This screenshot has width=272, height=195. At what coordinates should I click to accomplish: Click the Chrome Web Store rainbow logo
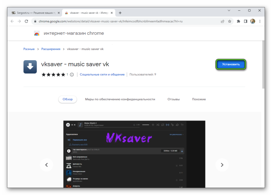click(37, 33)
